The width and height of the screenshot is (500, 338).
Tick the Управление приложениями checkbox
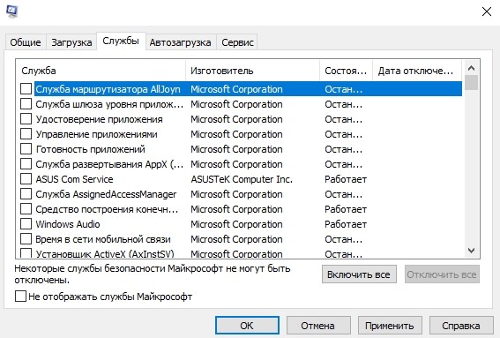click(26, 134)
